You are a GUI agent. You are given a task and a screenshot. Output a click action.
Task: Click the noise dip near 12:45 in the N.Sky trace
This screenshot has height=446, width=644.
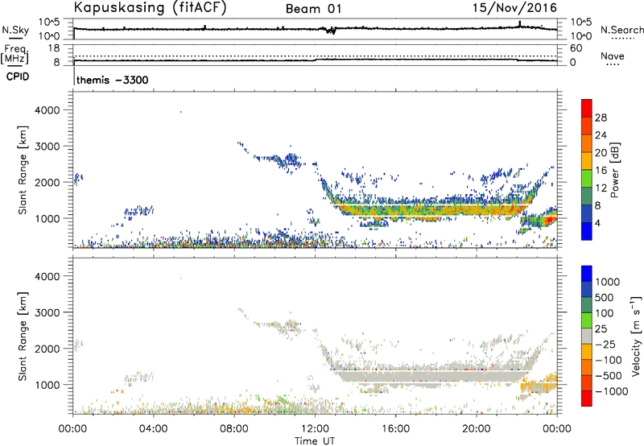pyautogui.click(x=330, y=31)
